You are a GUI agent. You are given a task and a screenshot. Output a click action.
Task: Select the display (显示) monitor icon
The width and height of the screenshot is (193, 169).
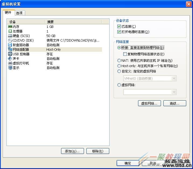pos(10,68)
